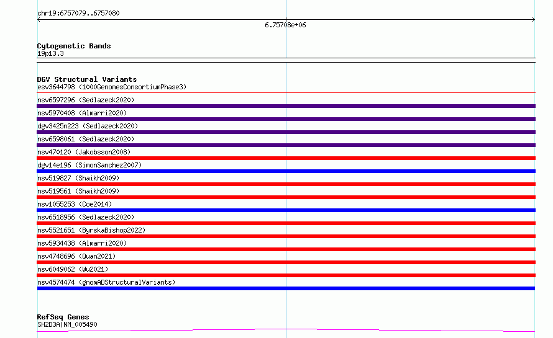Select nsv6518956 (Sedlazeck2020) label
553x338 pixels.
point(86,217)
